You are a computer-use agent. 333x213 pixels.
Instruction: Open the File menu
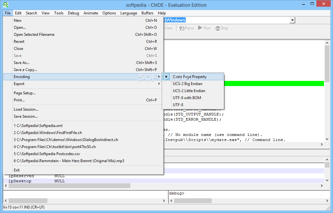(x=8, y=13)
